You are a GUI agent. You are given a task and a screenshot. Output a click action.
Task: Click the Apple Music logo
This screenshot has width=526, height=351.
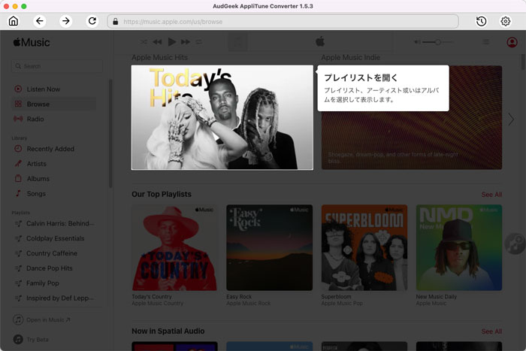pyautogui.click(x=32, y=43)
